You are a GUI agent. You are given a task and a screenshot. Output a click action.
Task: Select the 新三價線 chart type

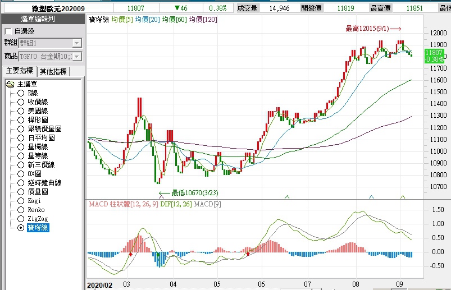click(21, 165)
